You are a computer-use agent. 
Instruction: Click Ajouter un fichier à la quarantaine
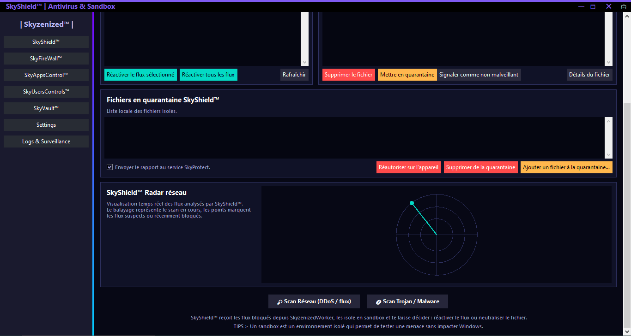566,167
